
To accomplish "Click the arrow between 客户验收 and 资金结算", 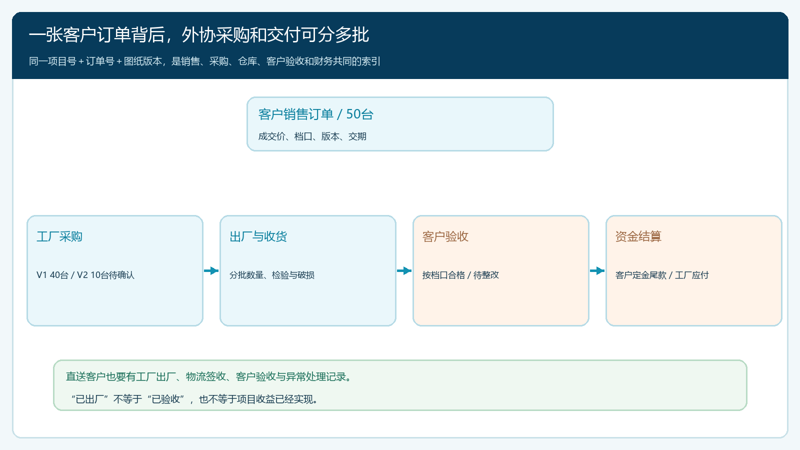I will 597,271.
